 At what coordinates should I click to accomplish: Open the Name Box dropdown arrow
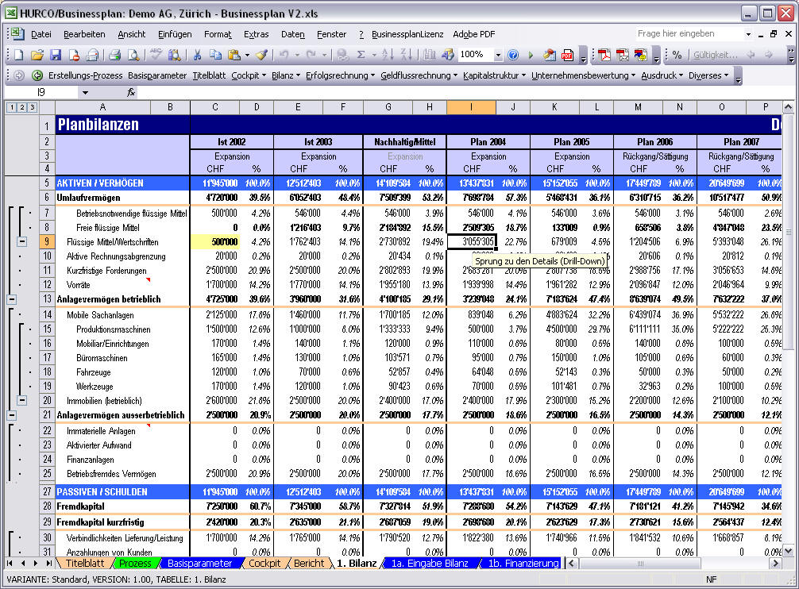(85, 93)
